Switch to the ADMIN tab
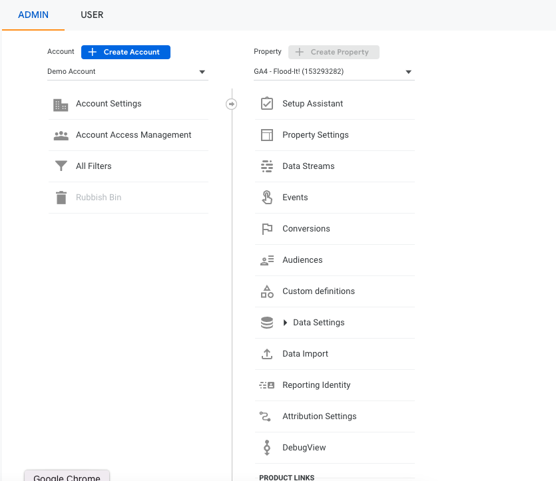 [x=33, y=15]
